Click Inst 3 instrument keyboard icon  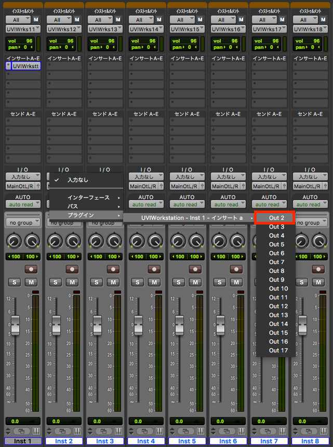click(x=118, y=431)
